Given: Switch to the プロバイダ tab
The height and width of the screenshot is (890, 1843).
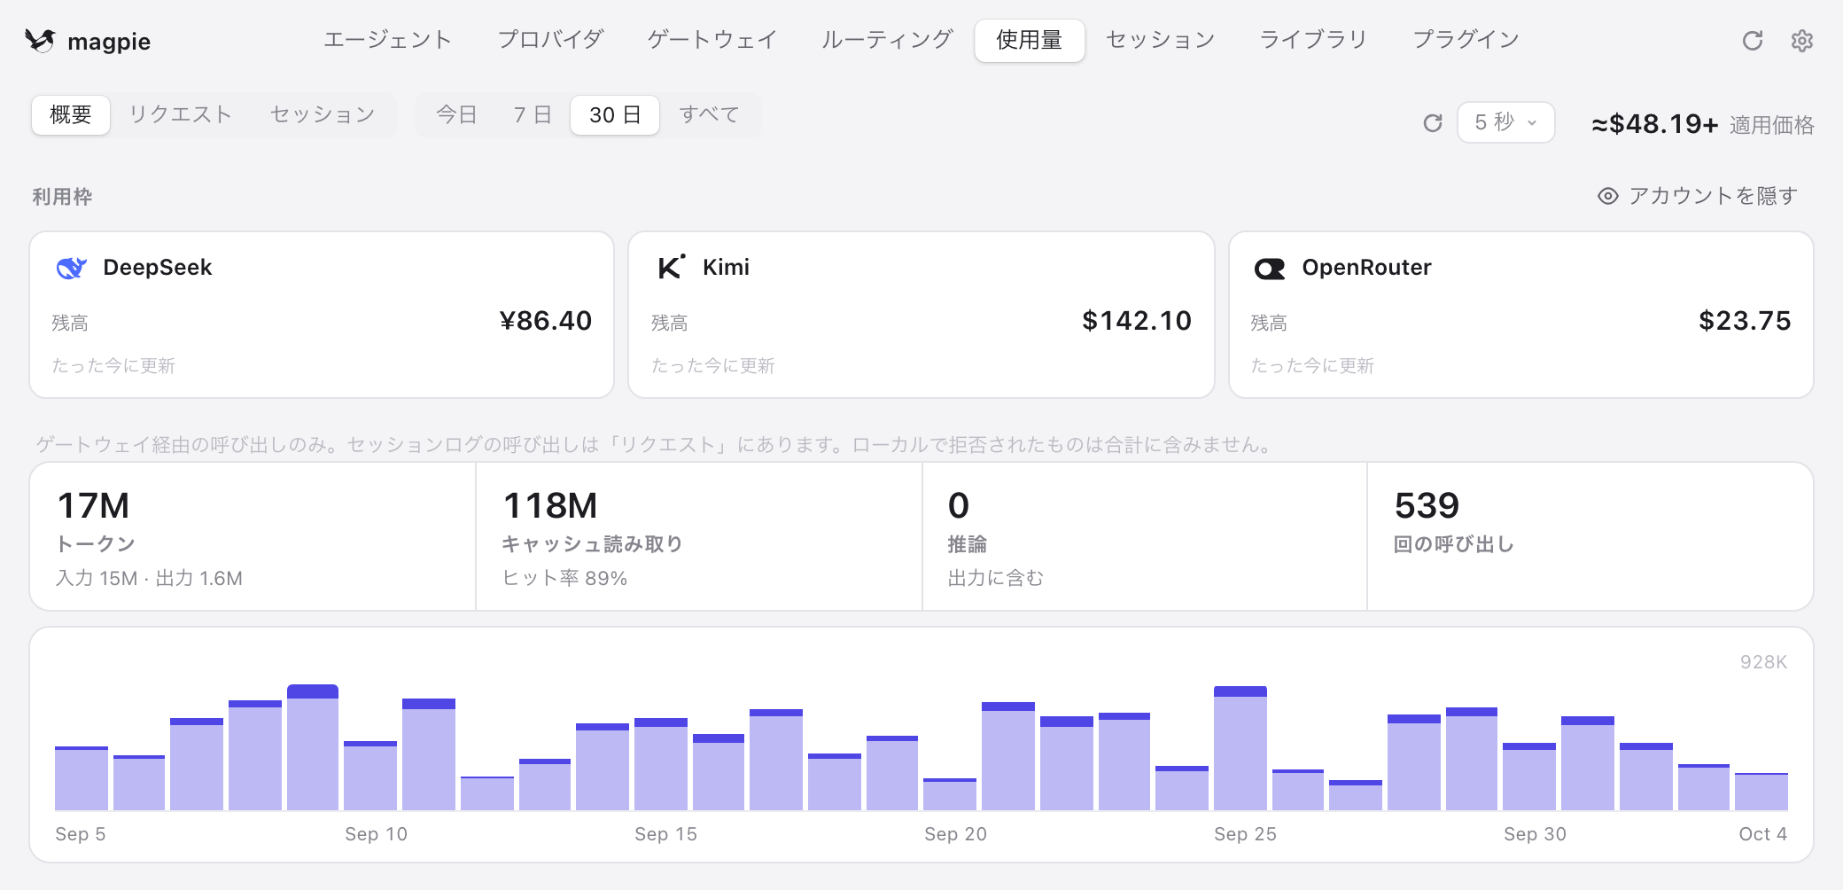Looking at the screenshot, I should tap(550, 40).
